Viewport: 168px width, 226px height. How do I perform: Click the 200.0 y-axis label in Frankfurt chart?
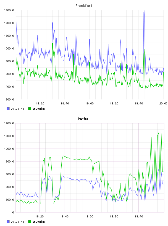point(10,99)
